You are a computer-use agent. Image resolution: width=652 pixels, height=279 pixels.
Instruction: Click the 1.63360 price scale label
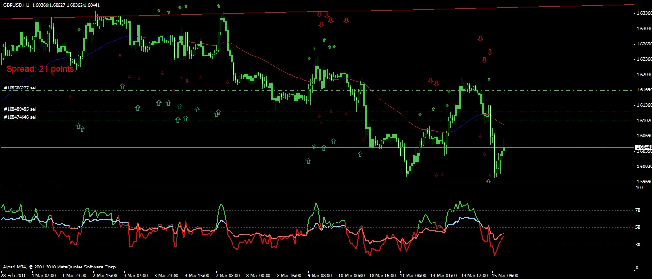644,13
